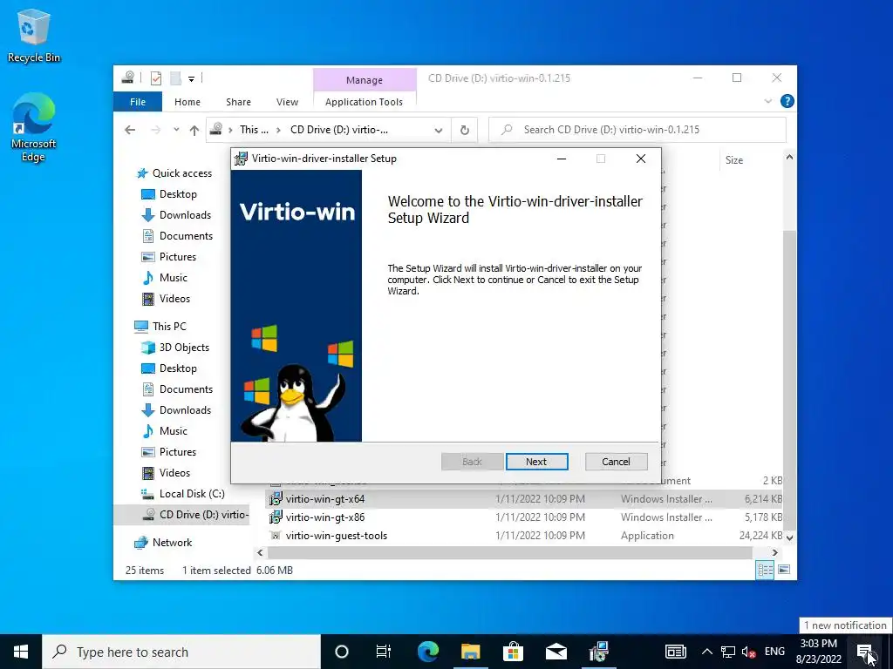
Task: Select the virtio-win-guest-tools file
Action: pos(523,536)
